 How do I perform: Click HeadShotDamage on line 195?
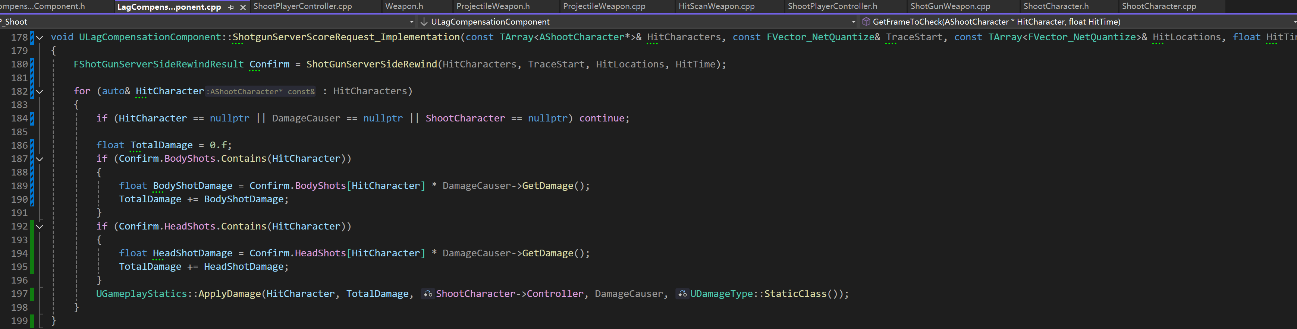tap(244, 267)
